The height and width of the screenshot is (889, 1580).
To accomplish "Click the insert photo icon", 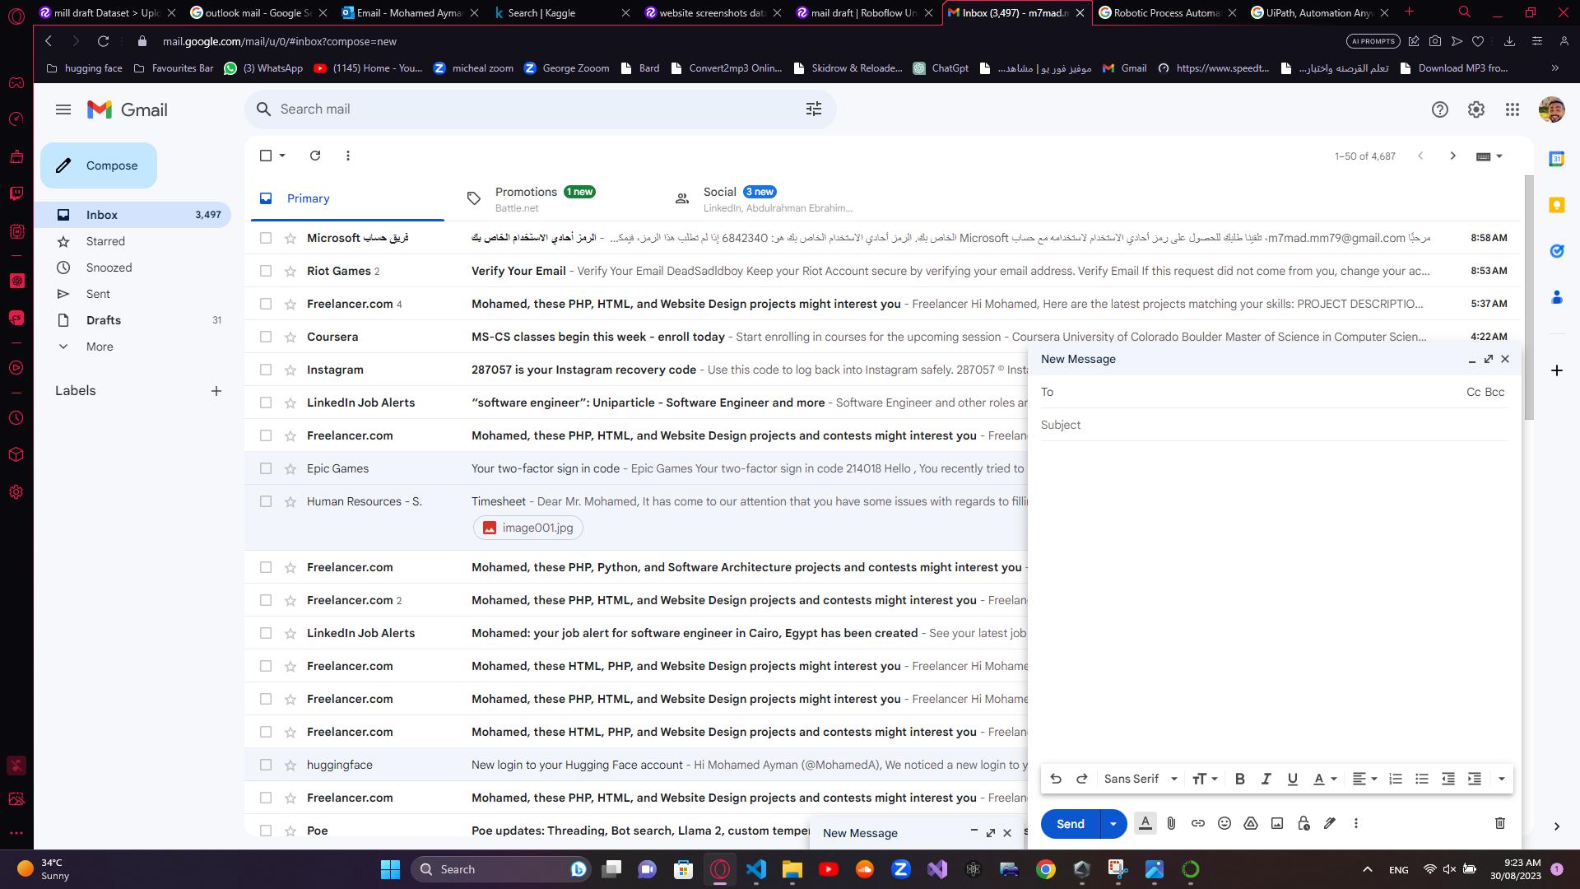I will pyautogui.click(x=1277, y=823).
